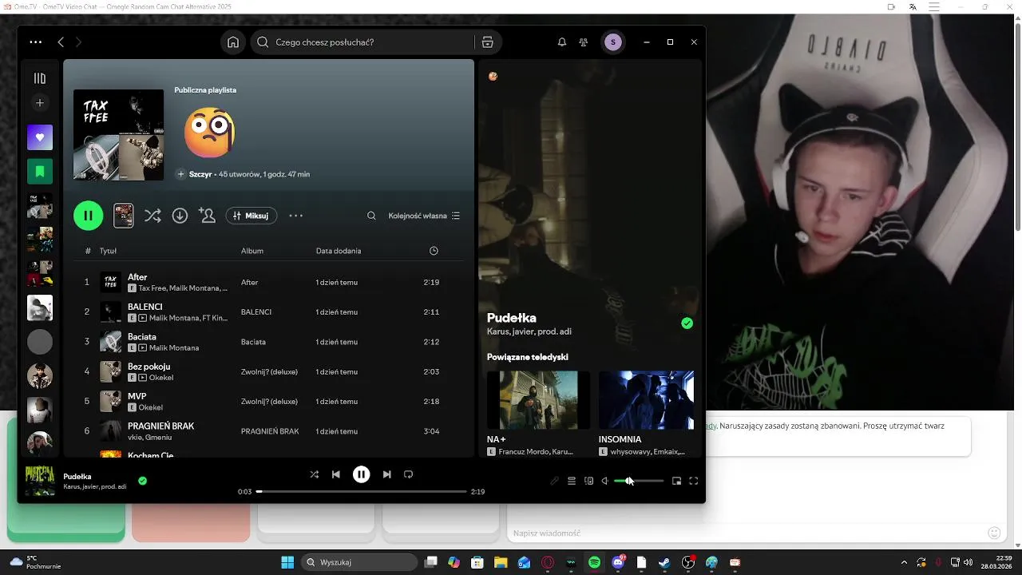Open the Browse icon in the search bar
The height and width of the screenshot is (575, 1022).
click(x=488, y=42)
